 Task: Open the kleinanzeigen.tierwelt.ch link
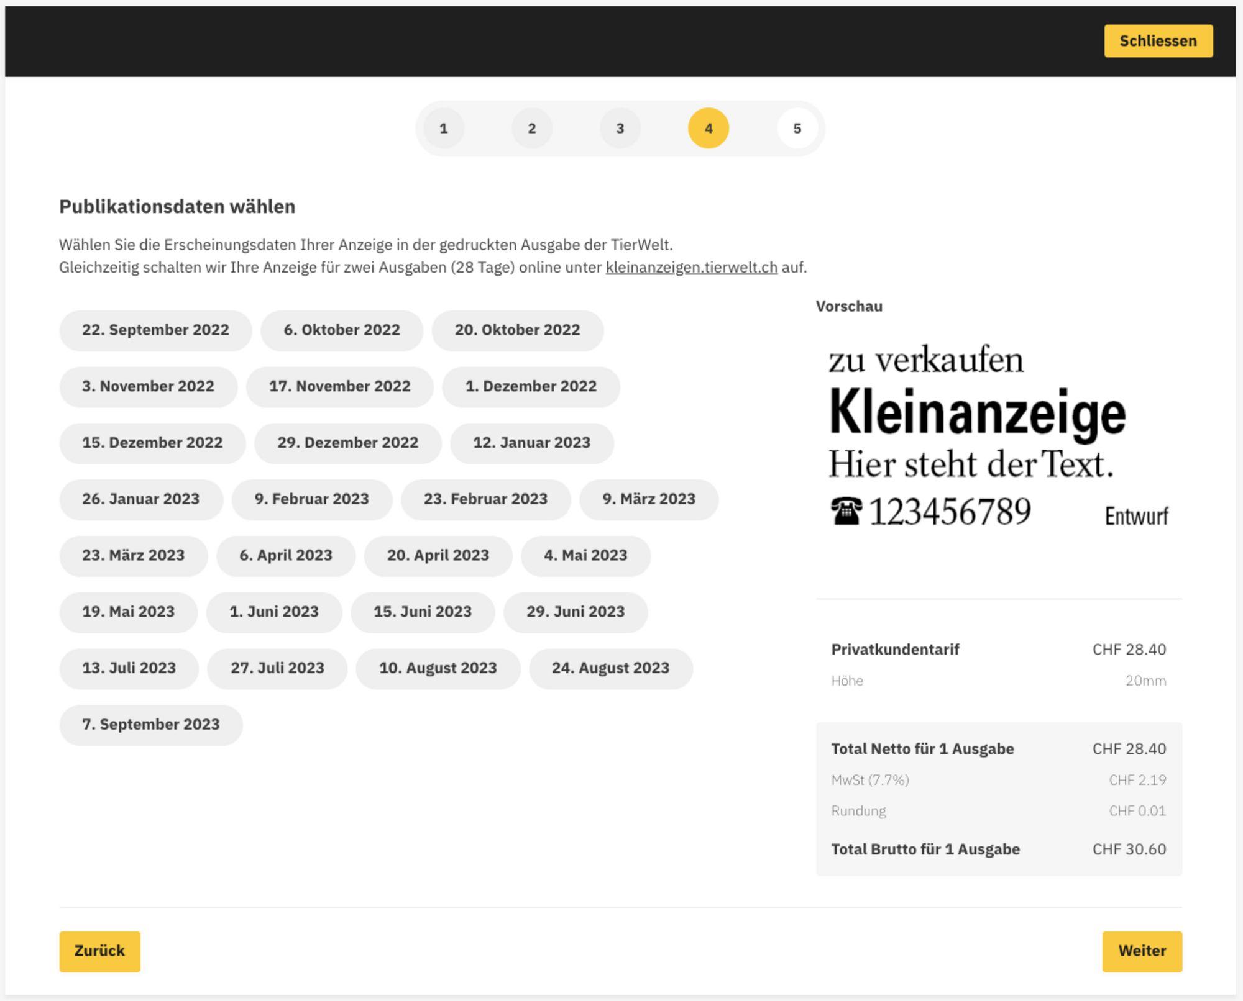pyautogui.click(x=692, y=268)
